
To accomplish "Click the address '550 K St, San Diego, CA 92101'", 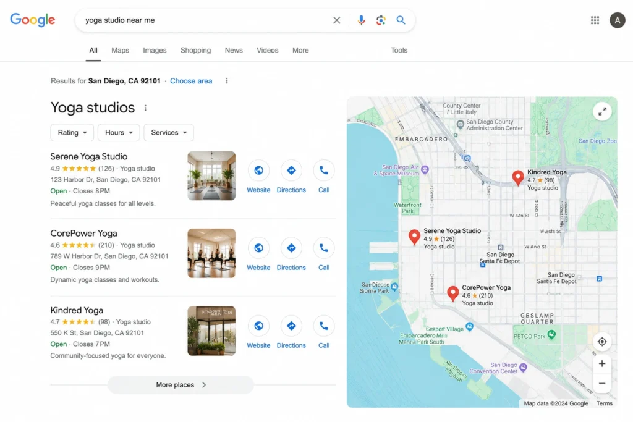I will pyautogui.click(x=97, y=333).
